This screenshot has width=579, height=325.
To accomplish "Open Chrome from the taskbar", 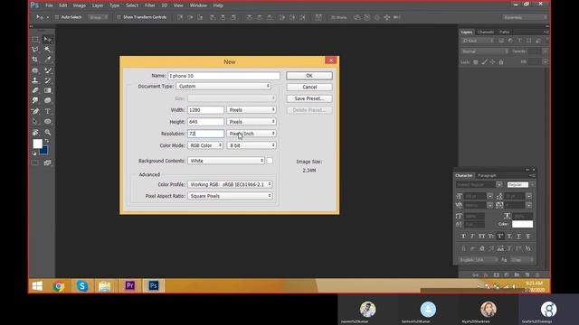I will pyautogui.click(x=58, y=286).
